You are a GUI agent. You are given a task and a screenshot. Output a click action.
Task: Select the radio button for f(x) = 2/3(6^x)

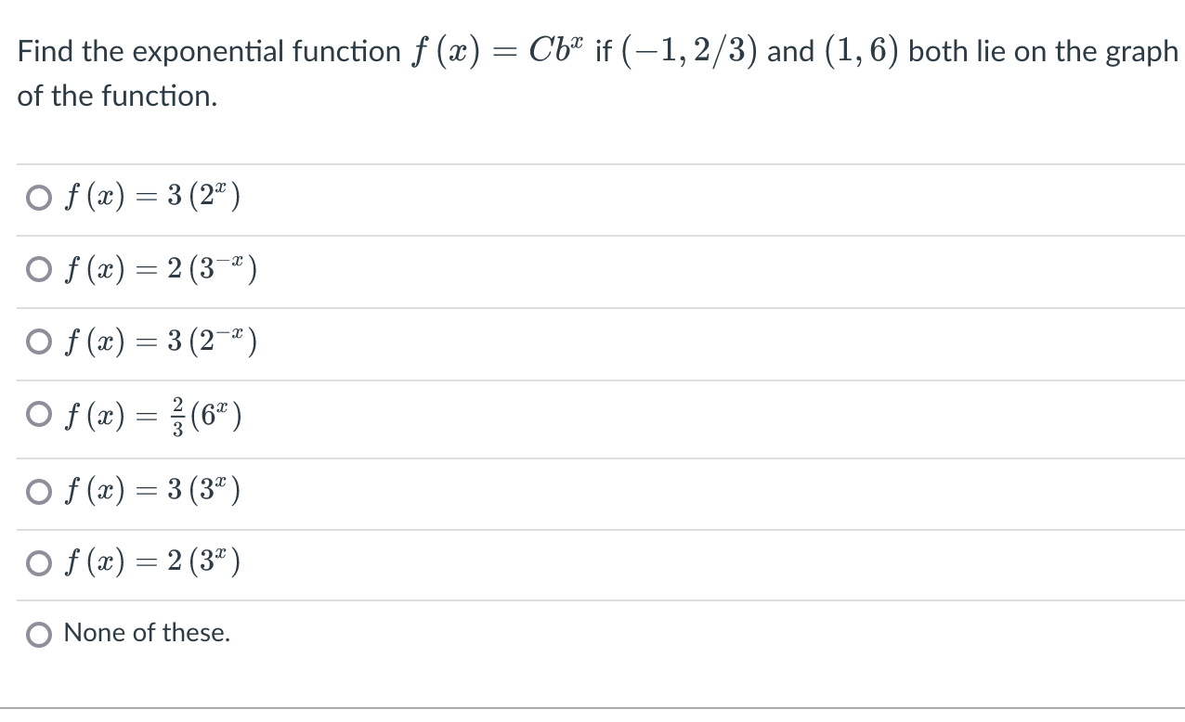(x=38, y=414)
